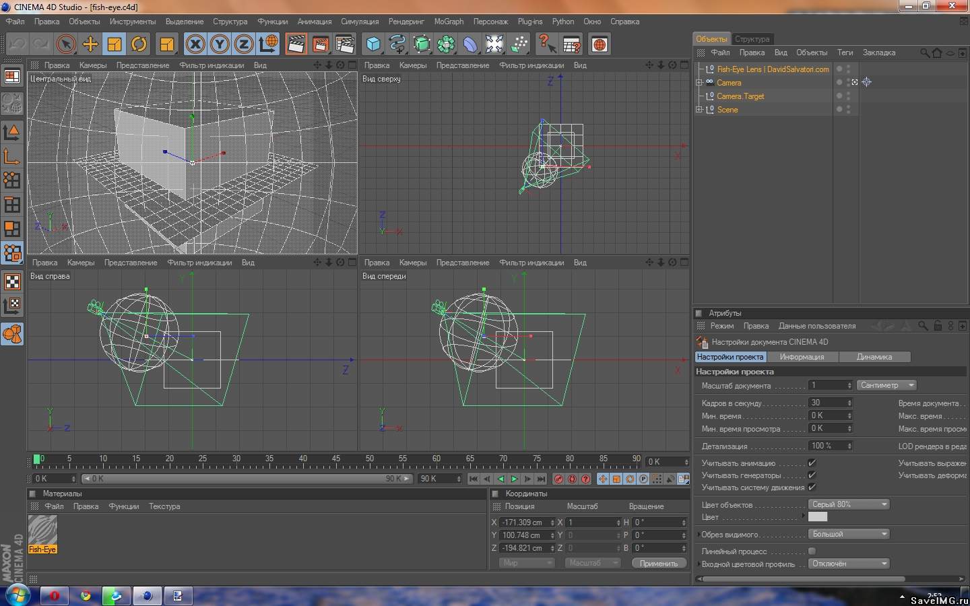Open the 'Симуляция' menu
The image size is (970, 606).
[x=360, y=22]
